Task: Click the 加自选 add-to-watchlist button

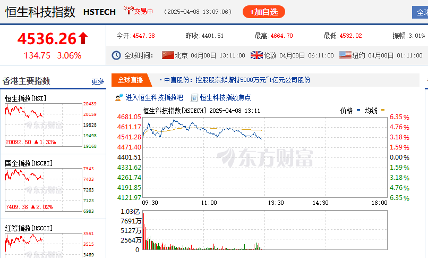Action: coord(264,12)
